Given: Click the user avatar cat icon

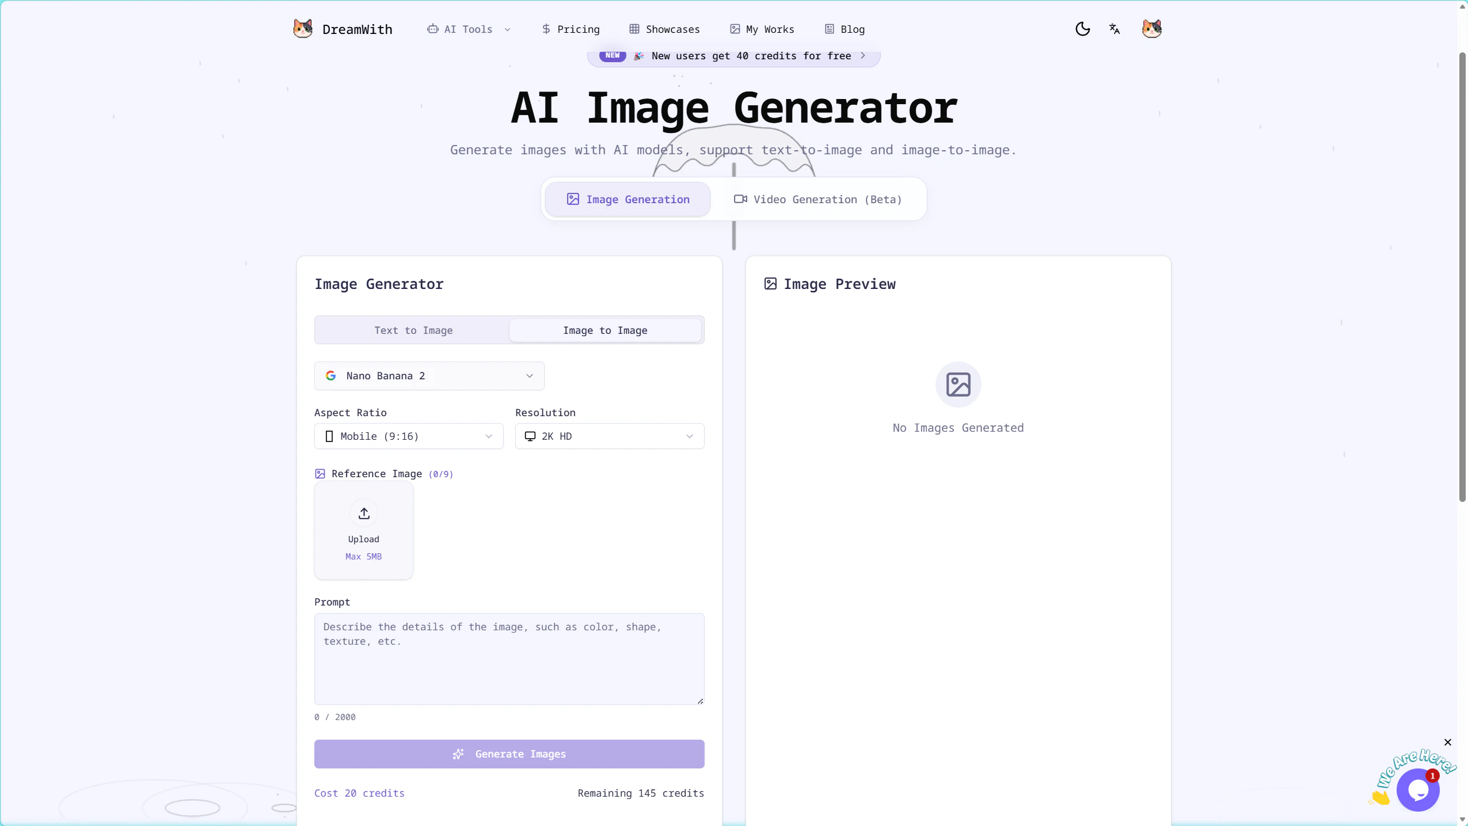Looking at the screenshot, I should pos(1151,29).
